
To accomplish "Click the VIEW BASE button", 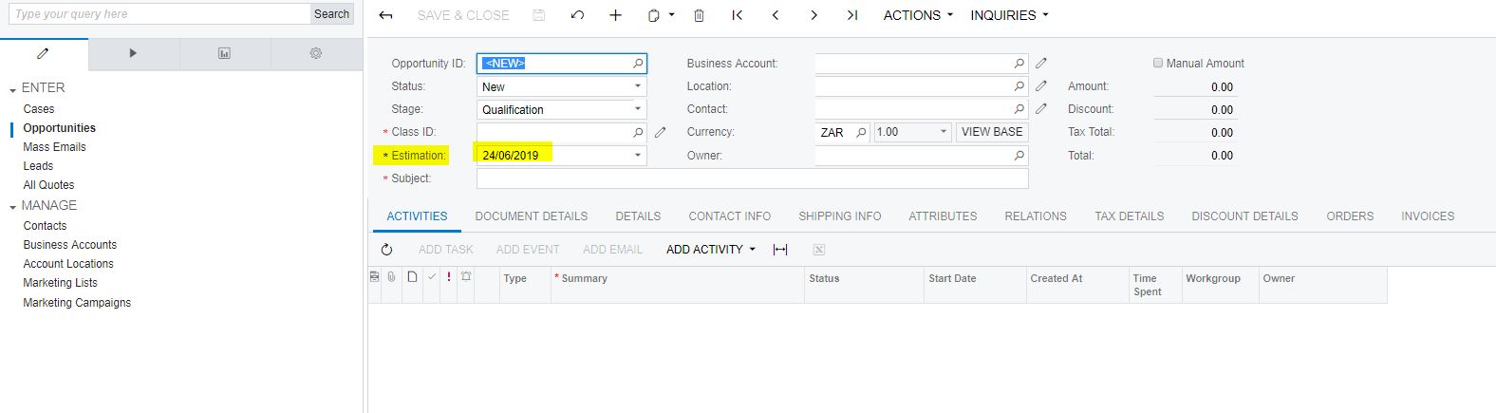I will pyautogui.click(x=991, y=132).
